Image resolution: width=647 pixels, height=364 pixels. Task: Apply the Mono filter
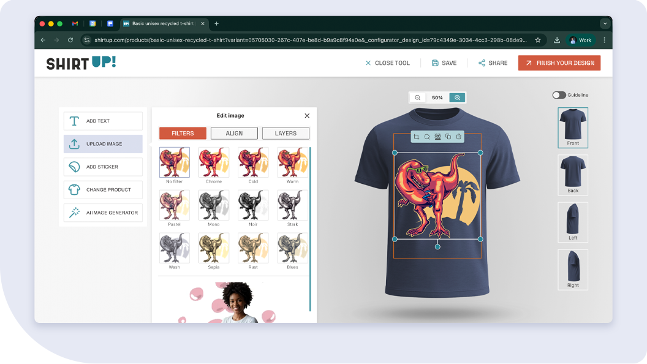[x=214, y=205]
